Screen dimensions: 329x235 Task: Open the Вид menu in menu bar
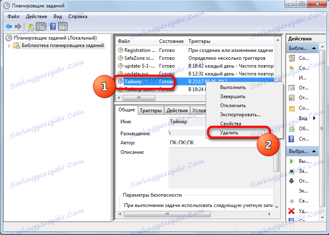coord(57,16)
